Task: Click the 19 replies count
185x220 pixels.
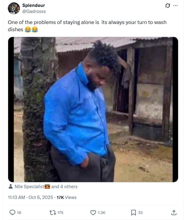Action: click(19, 213)
